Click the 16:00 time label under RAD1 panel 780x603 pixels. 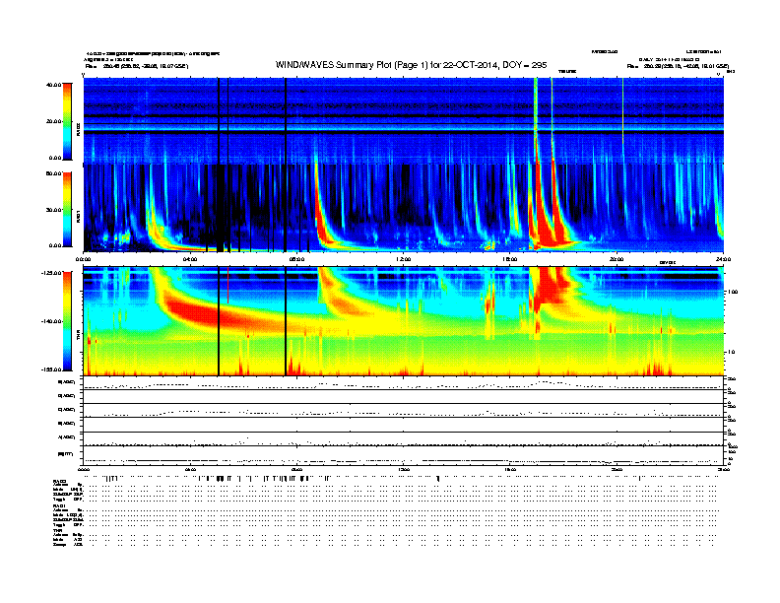point(510,259)
